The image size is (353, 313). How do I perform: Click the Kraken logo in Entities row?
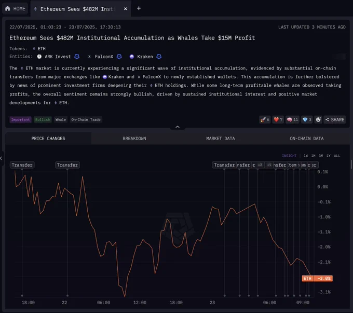click(x=132, y=57)
